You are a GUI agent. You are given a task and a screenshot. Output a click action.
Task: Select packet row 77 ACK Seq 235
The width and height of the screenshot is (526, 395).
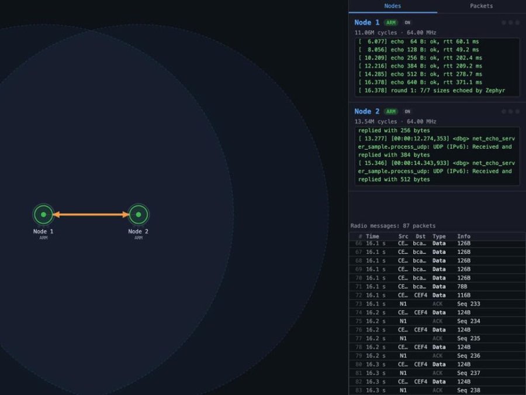(x=437, y=339)
